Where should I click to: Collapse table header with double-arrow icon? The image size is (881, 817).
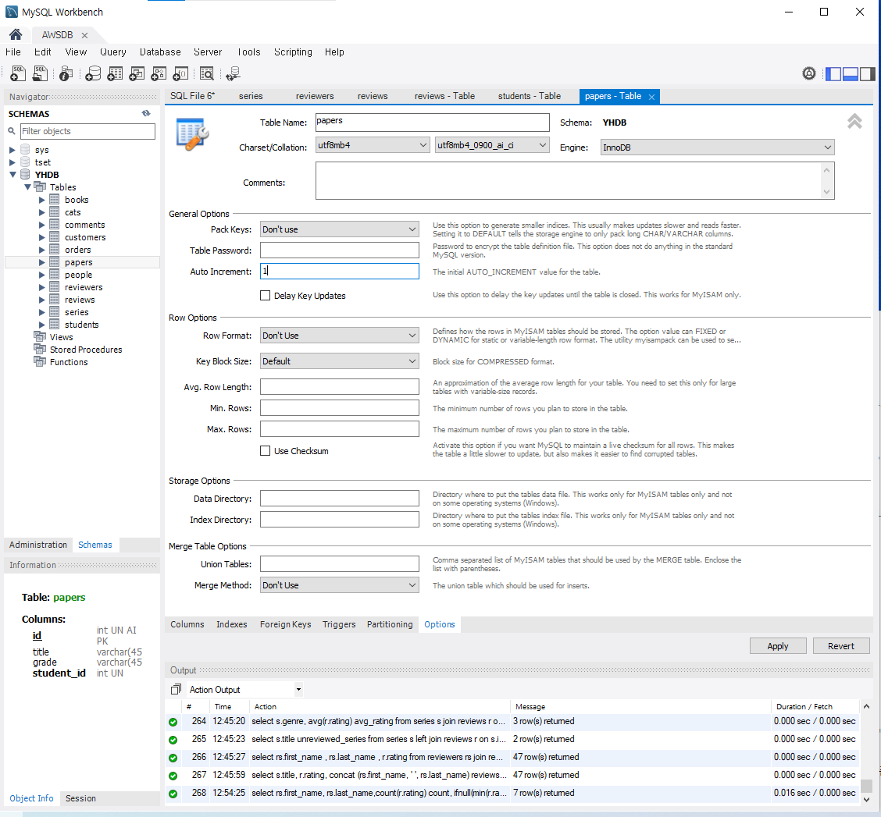854,121
